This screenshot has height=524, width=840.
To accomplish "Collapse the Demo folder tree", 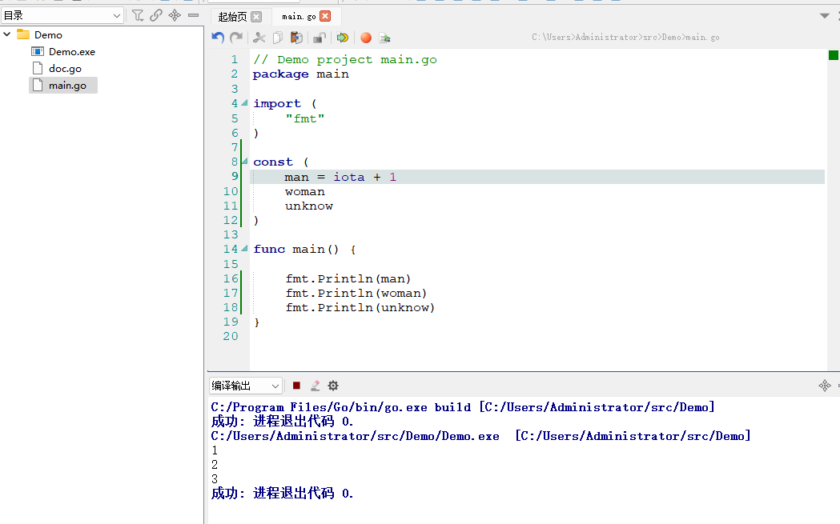I will tap(7, 34).
